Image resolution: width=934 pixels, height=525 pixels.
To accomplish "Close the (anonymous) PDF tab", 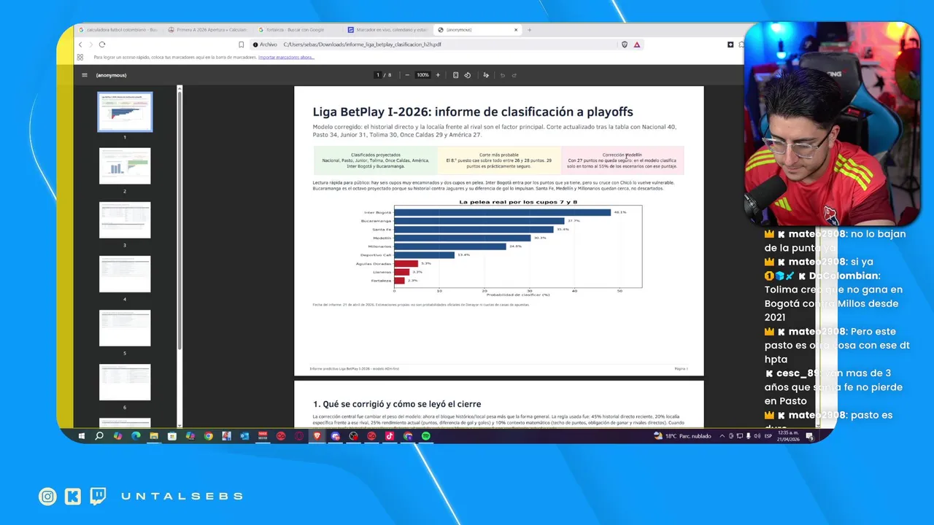I will (516, 30).
